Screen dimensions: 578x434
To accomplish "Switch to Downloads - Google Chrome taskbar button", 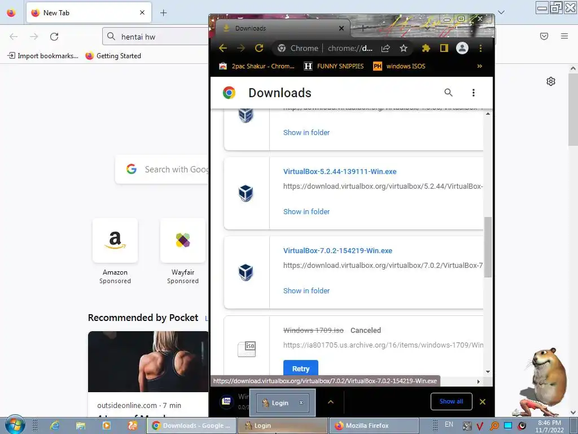I will tap(191, 426).
